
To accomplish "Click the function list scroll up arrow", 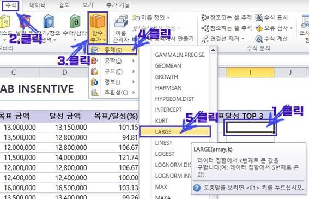I will pos(213,50).
